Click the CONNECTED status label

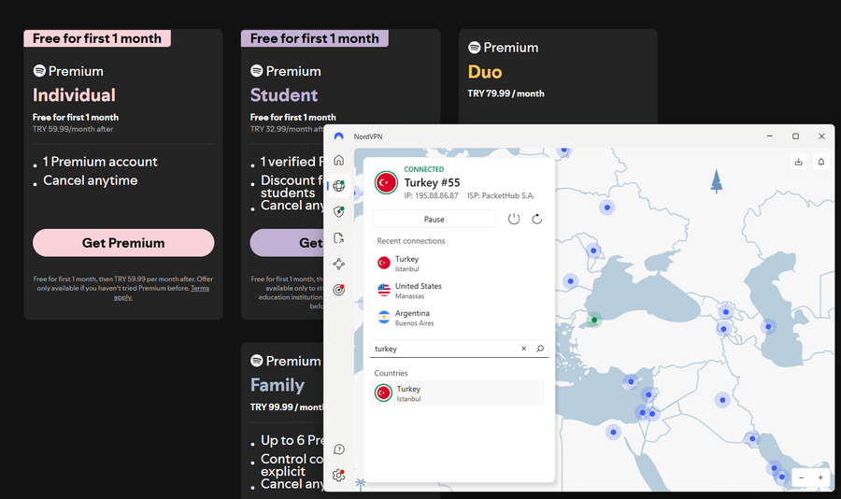tap(423, 169)
